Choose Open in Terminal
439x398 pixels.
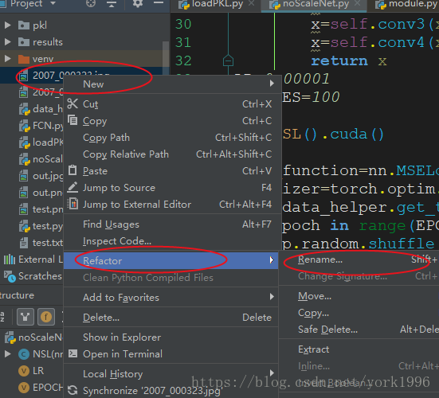(172, 354)
